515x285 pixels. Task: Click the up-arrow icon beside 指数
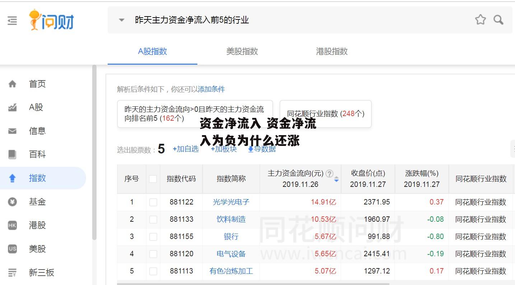click(12, 178)
